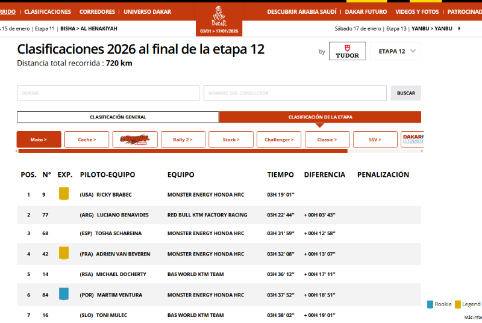Image resolution: width=482 pixels, height=323 pixels.
Task: Open Ricky Brabec rider link
Action: (x=114, y=195)
